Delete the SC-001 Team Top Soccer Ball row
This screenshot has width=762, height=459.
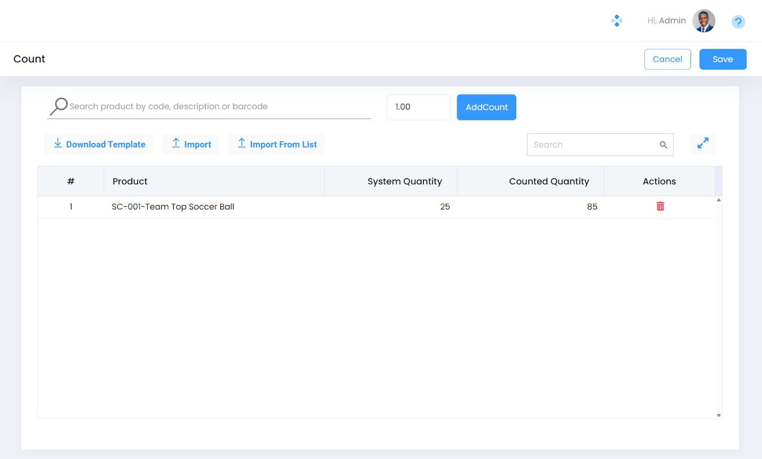tap(660, 207)
